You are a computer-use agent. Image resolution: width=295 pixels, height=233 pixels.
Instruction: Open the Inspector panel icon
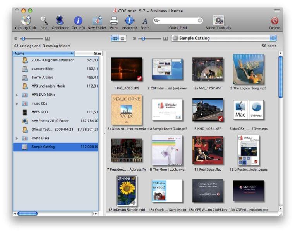129,20
